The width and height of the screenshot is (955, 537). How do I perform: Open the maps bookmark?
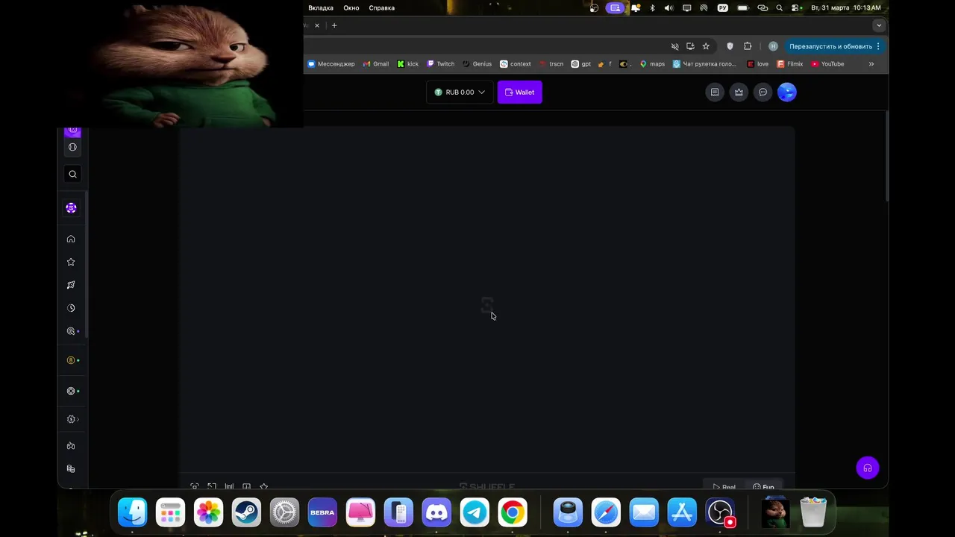click(x=652, y=64)
